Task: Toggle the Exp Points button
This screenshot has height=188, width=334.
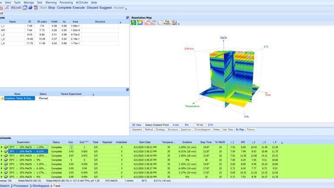Action: 167,22
